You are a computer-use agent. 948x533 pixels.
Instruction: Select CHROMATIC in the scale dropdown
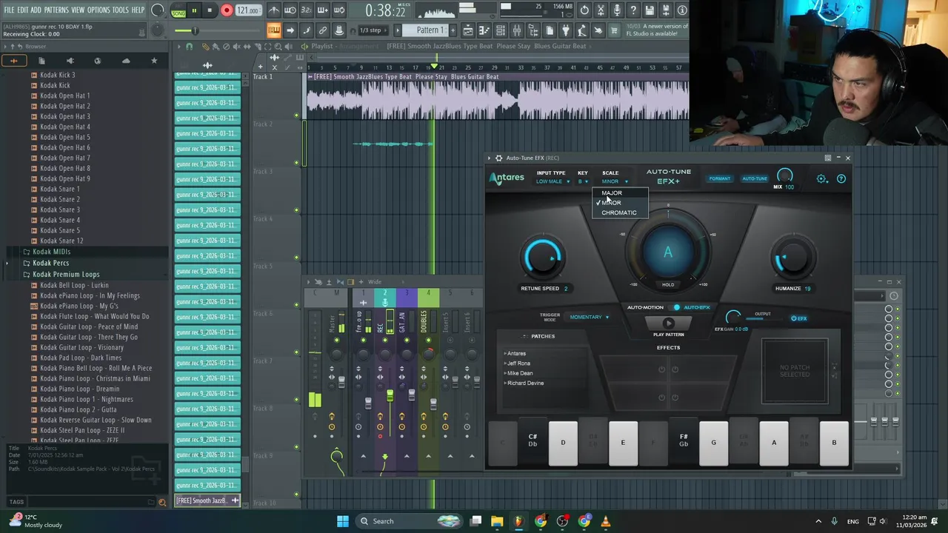point(619,212)
